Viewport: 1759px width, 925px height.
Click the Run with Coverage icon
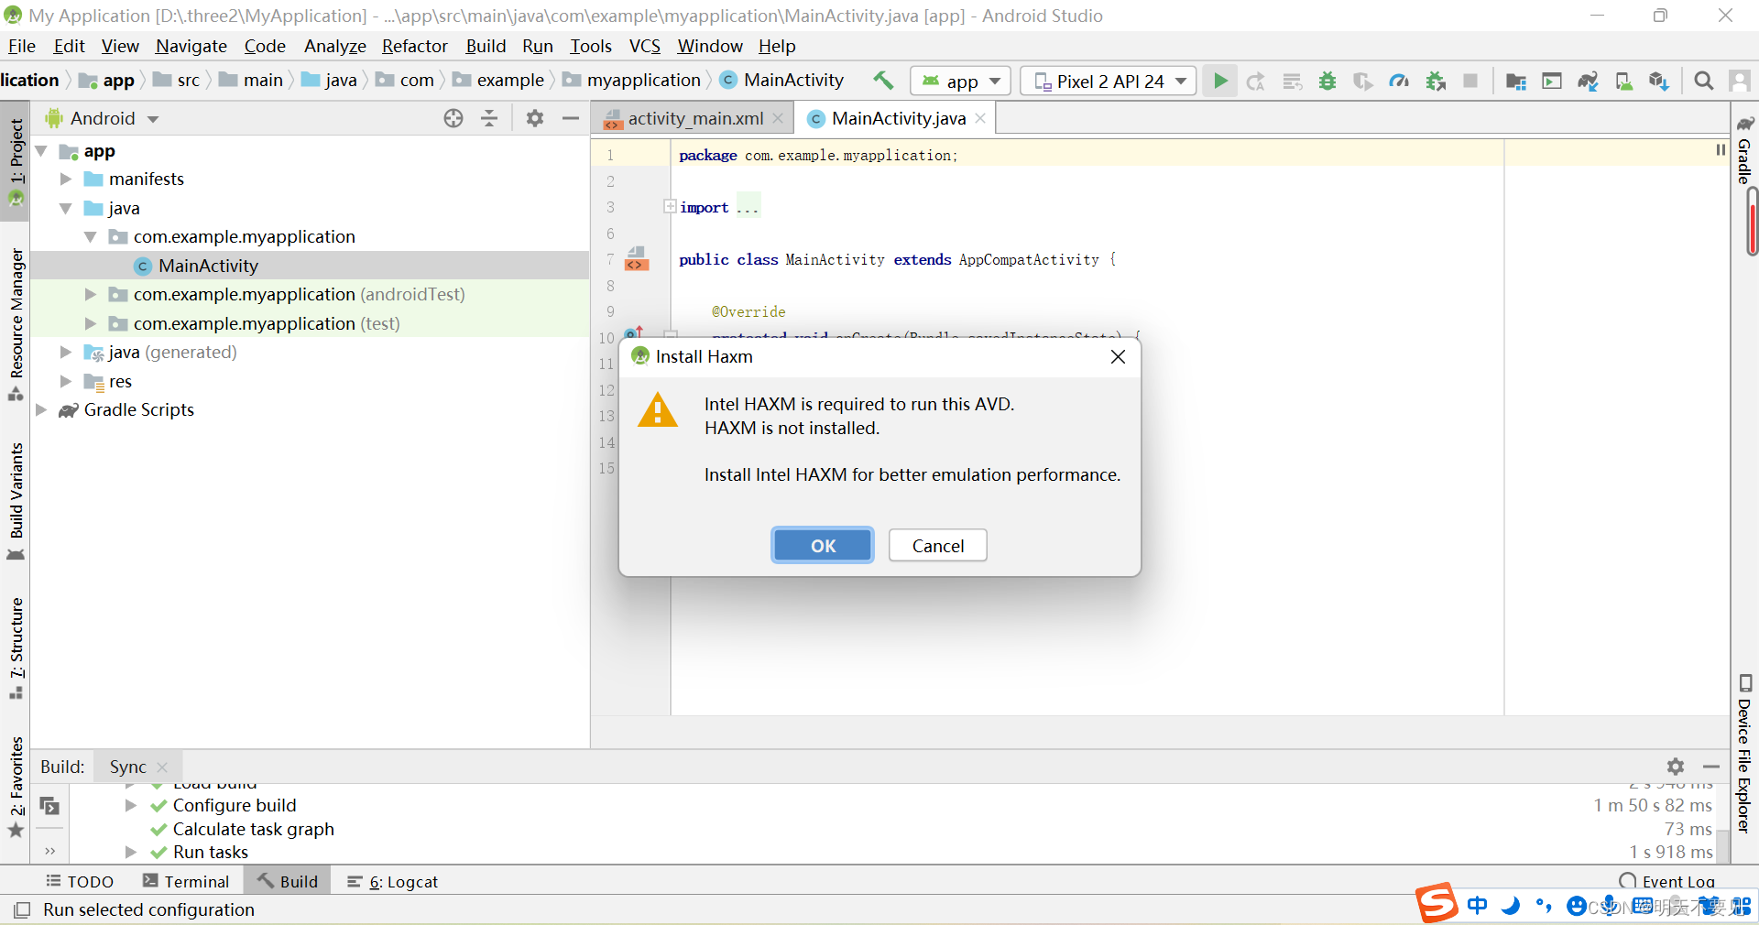click(1363, 81)
